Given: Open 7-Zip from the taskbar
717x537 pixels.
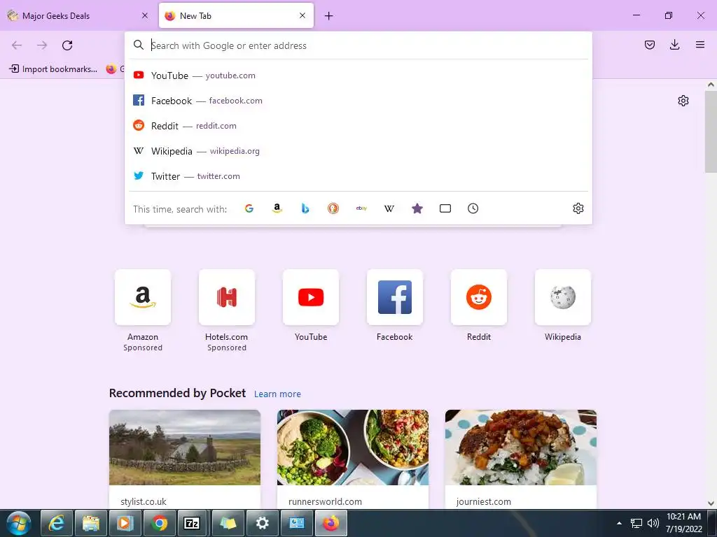Looking at the screenshot, I should coord(193,523).
